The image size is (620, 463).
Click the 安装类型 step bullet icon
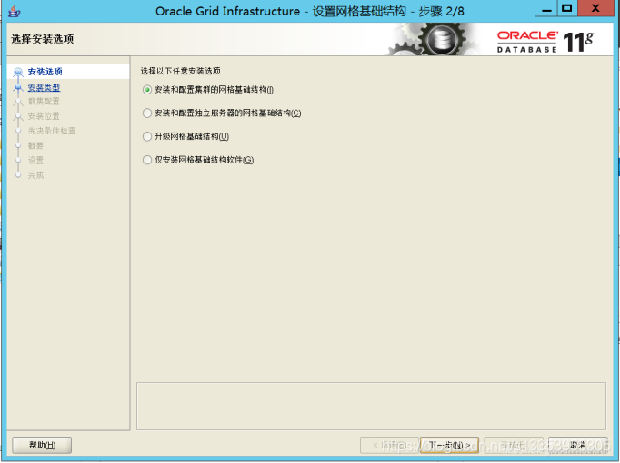point(18,88)
